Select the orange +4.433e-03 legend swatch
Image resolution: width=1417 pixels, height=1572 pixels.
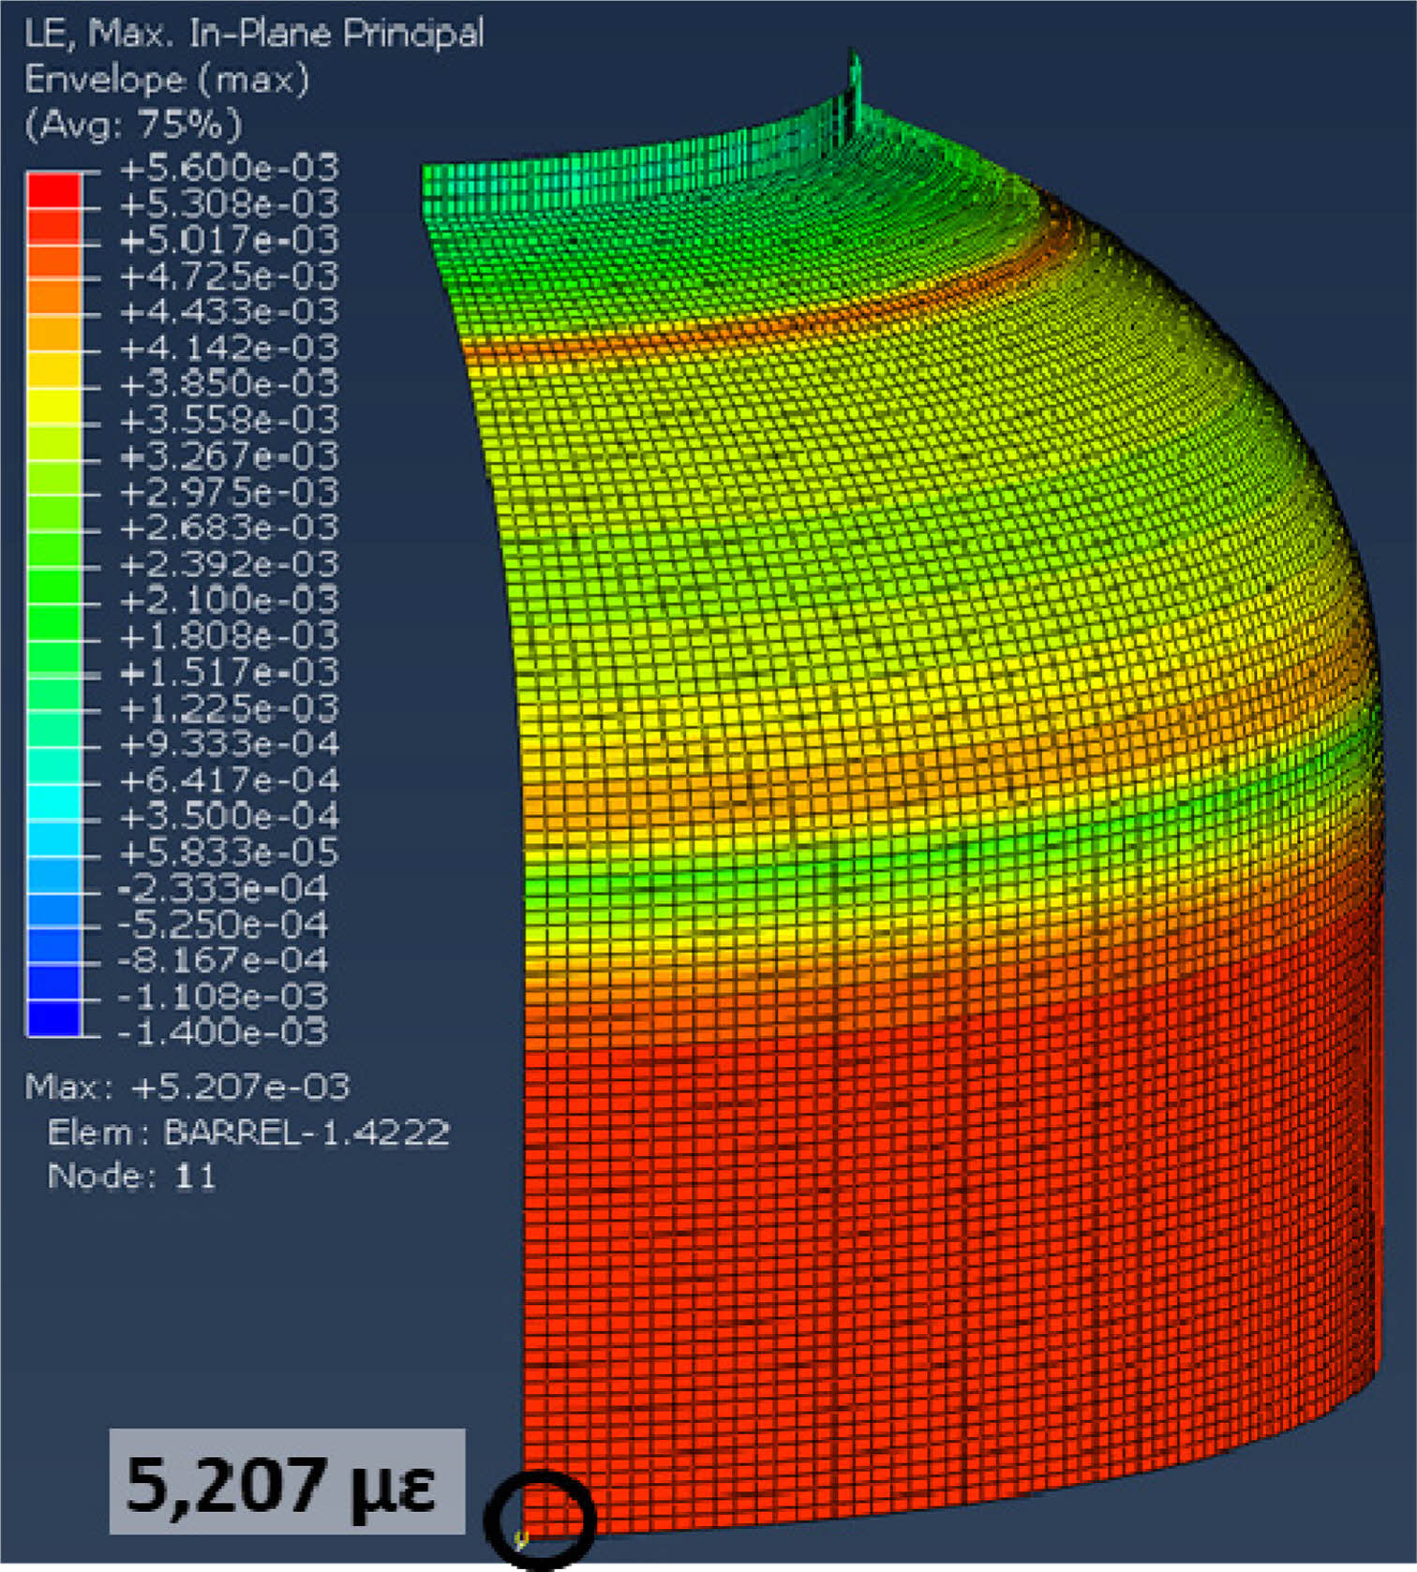[x=53, y=296]
